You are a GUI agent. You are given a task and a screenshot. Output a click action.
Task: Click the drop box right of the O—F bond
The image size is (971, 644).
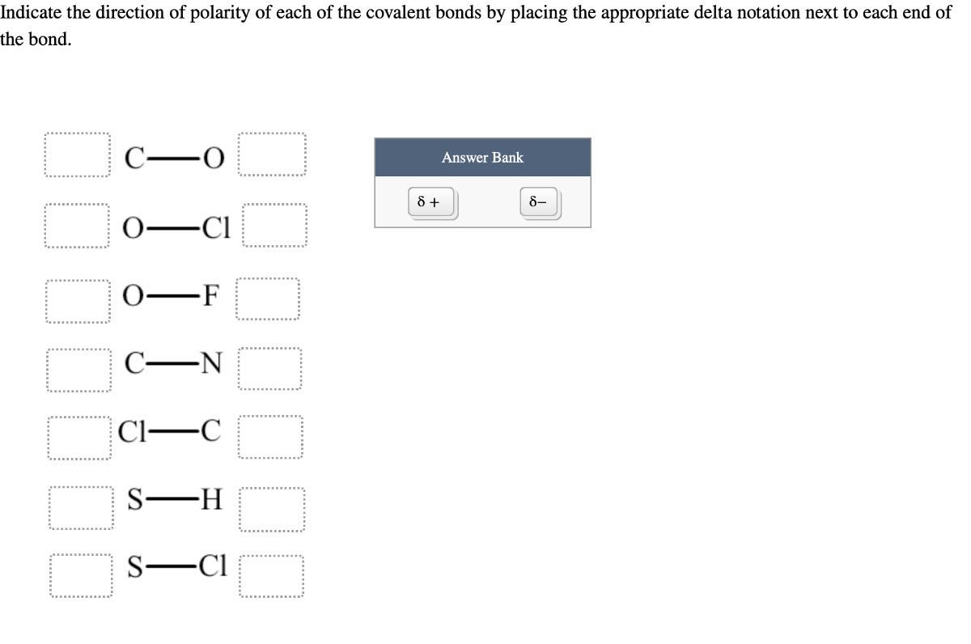pyautogui.click(x=269, y=298)
